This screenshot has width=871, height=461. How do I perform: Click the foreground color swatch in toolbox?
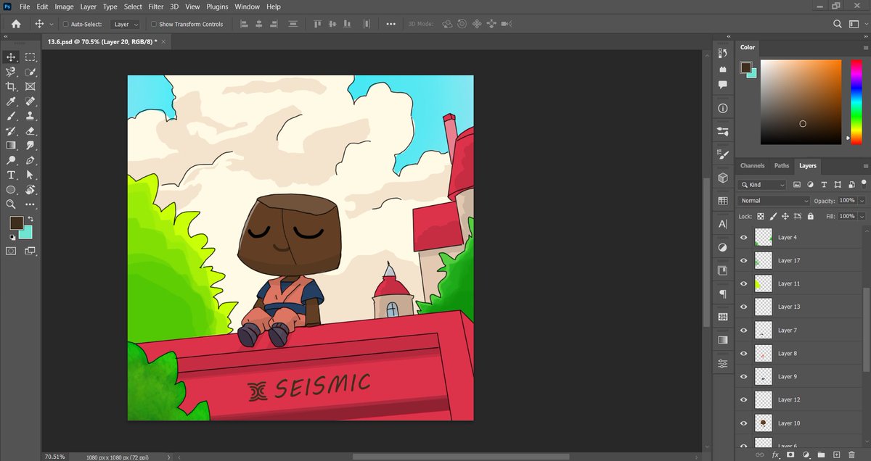tap(16, 223)
